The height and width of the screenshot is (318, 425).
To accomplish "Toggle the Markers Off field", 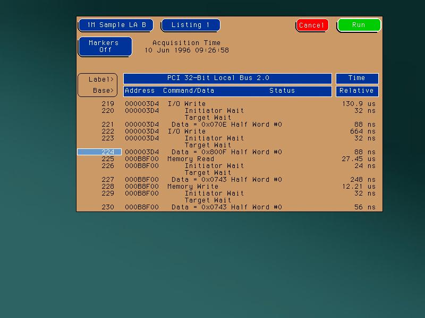I will [x=105, y=47].
